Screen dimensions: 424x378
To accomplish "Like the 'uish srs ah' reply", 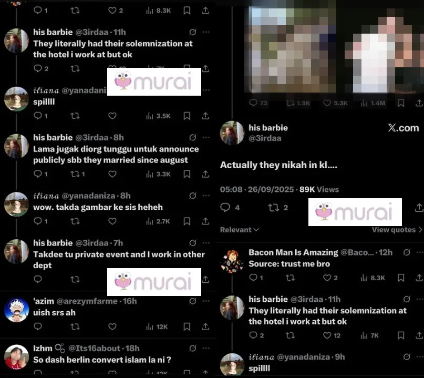I will click(112, 326).
